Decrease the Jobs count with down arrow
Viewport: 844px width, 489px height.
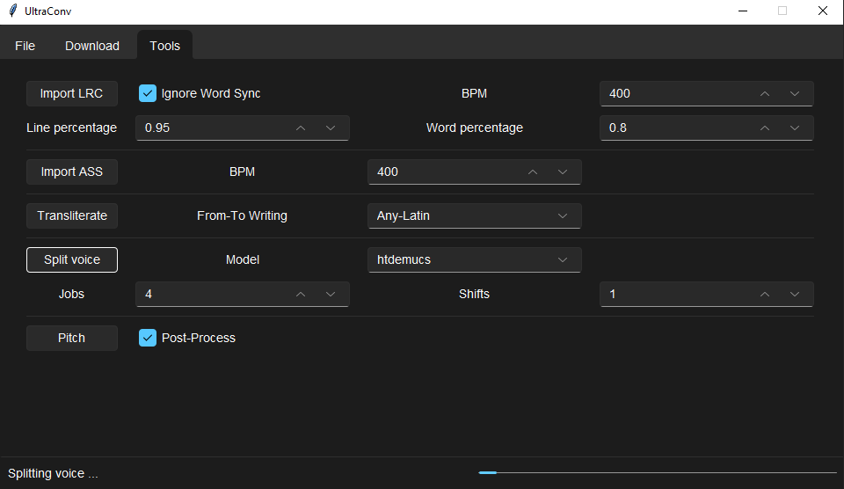tap(331, 294)
